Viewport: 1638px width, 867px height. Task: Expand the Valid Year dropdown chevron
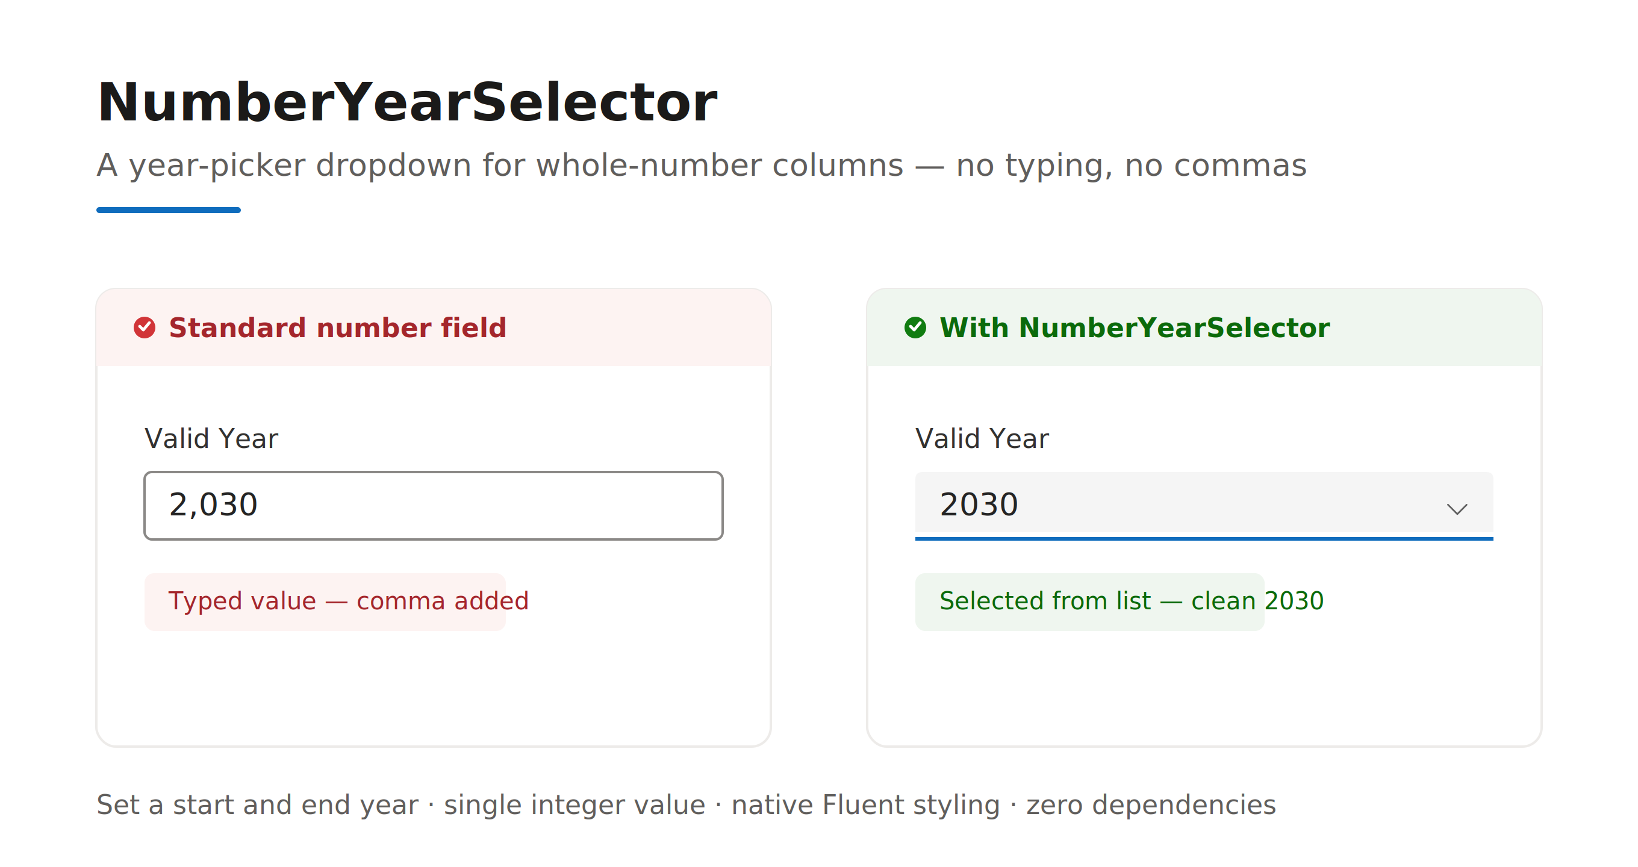tap(1457, 509)
